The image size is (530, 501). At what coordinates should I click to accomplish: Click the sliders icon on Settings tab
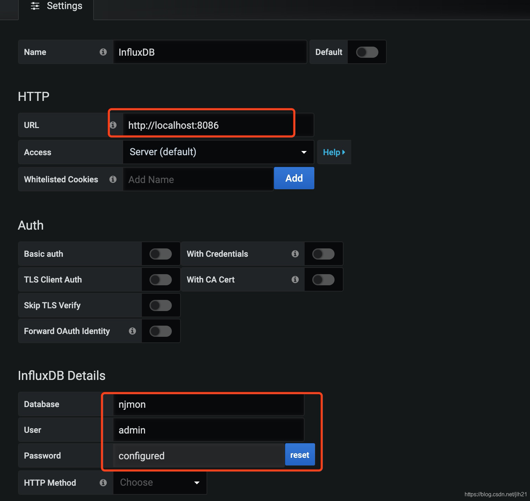point(35,6)
